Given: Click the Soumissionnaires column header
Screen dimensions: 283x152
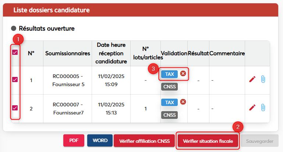Looking at the screenshot, I should (x=68, y=53).
